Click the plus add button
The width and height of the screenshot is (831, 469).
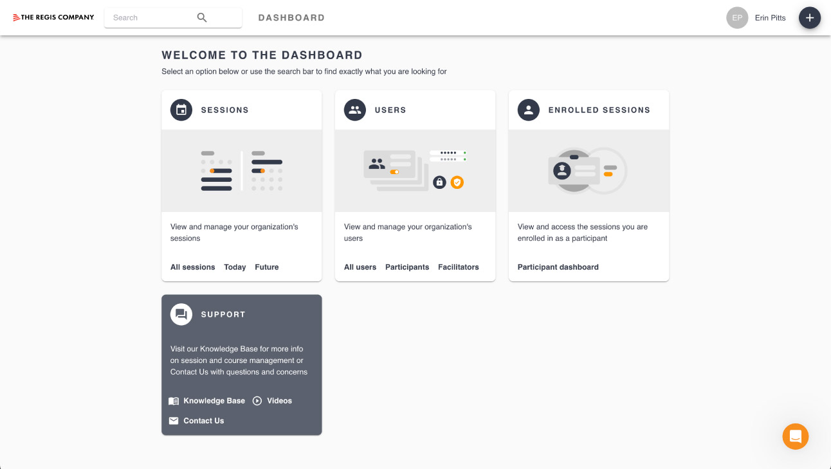(810, 18)
